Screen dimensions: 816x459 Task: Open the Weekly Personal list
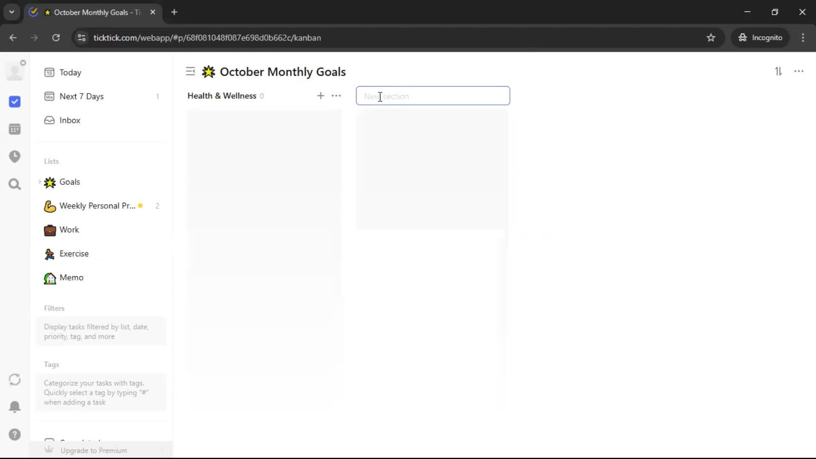(x=97, y=206)
